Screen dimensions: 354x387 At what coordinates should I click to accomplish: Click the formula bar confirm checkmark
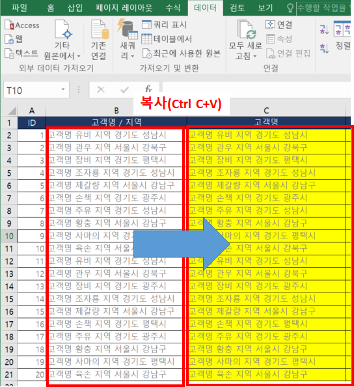pyautogui.click(x=124, y=90)
